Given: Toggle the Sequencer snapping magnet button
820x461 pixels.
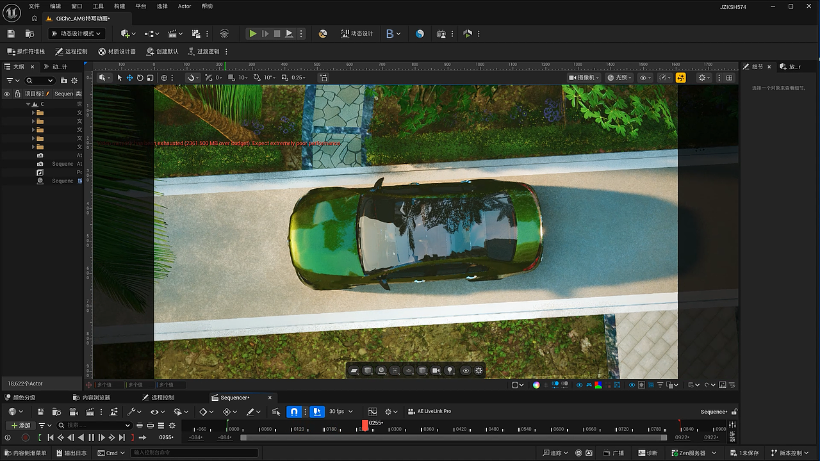Looking at the screenshot, I should (293, 412).
